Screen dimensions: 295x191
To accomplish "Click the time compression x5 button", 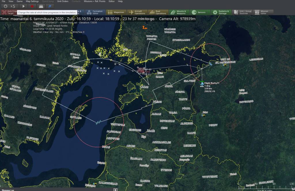I will [x=9, y=6].
